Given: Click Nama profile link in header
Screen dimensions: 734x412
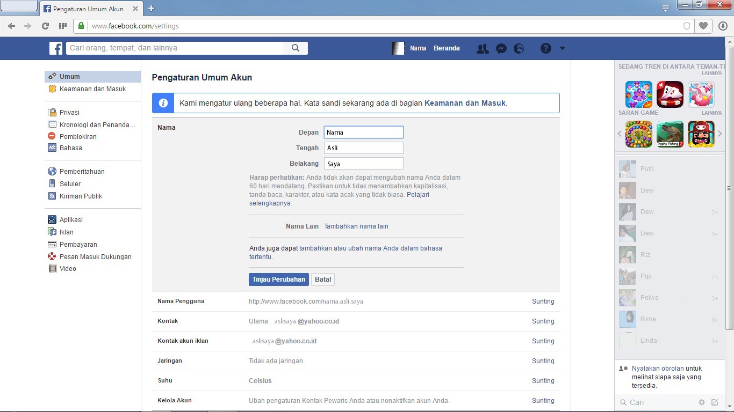Looking at the screenshot, I should click(418, 48).
